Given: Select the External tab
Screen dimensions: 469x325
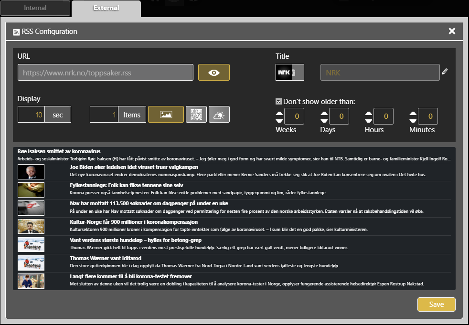Looking at the screenshot, I should pos(106,8).
